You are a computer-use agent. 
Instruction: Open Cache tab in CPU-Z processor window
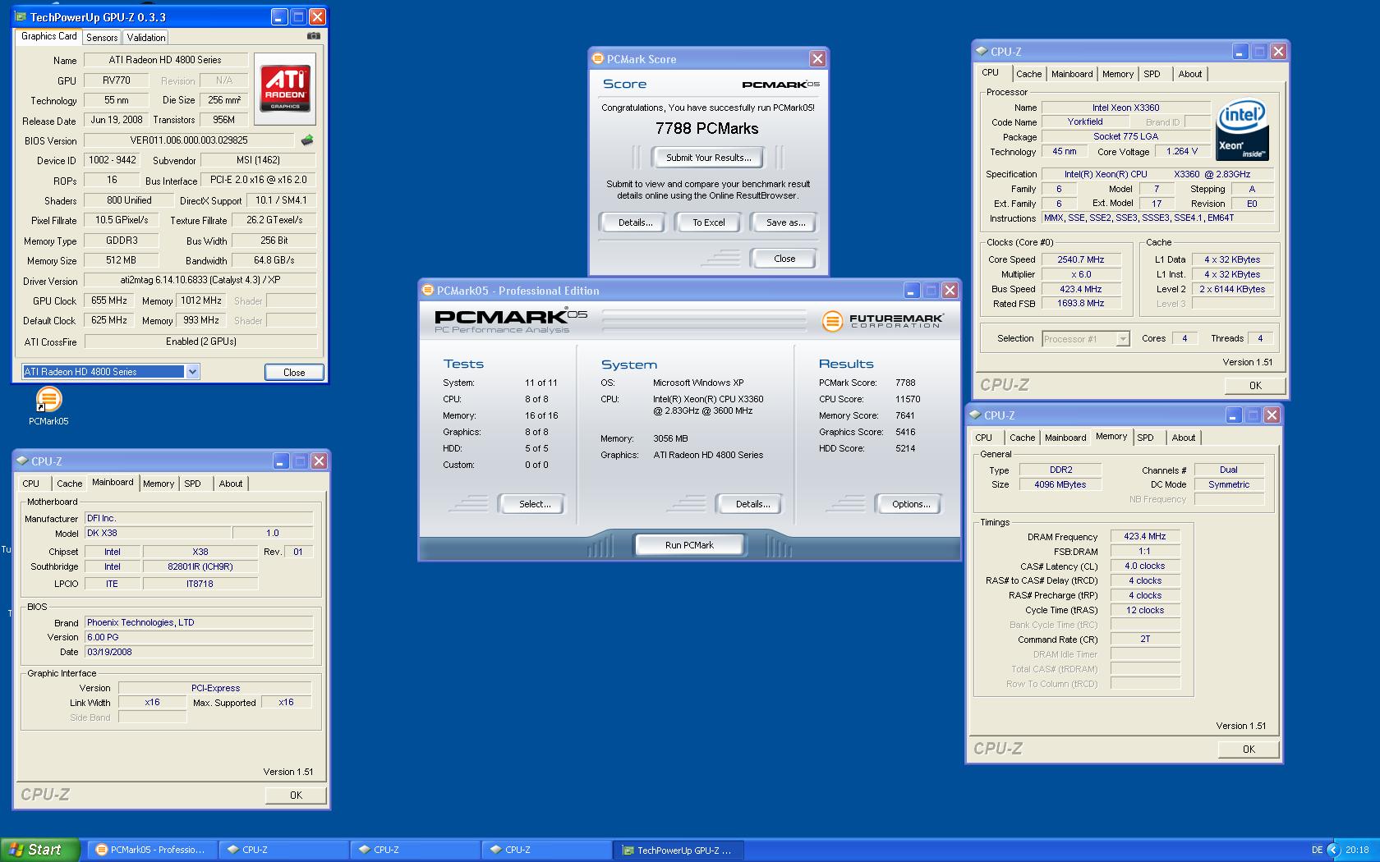point(1028,74)
